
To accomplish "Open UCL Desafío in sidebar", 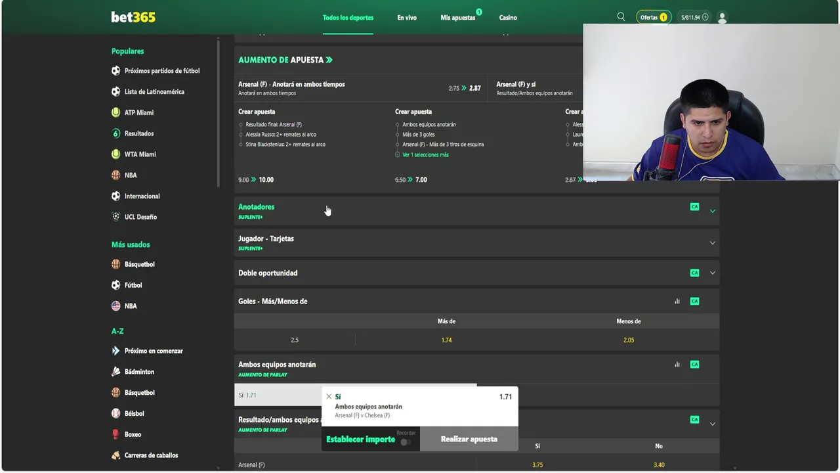I will click(140, 217).
